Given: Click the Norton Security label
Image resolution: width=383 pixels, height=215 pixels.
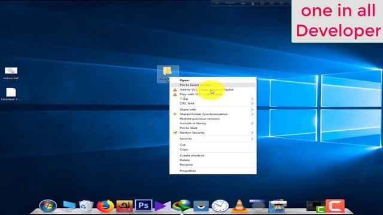Looking at the screenshot, I should 192,133.
